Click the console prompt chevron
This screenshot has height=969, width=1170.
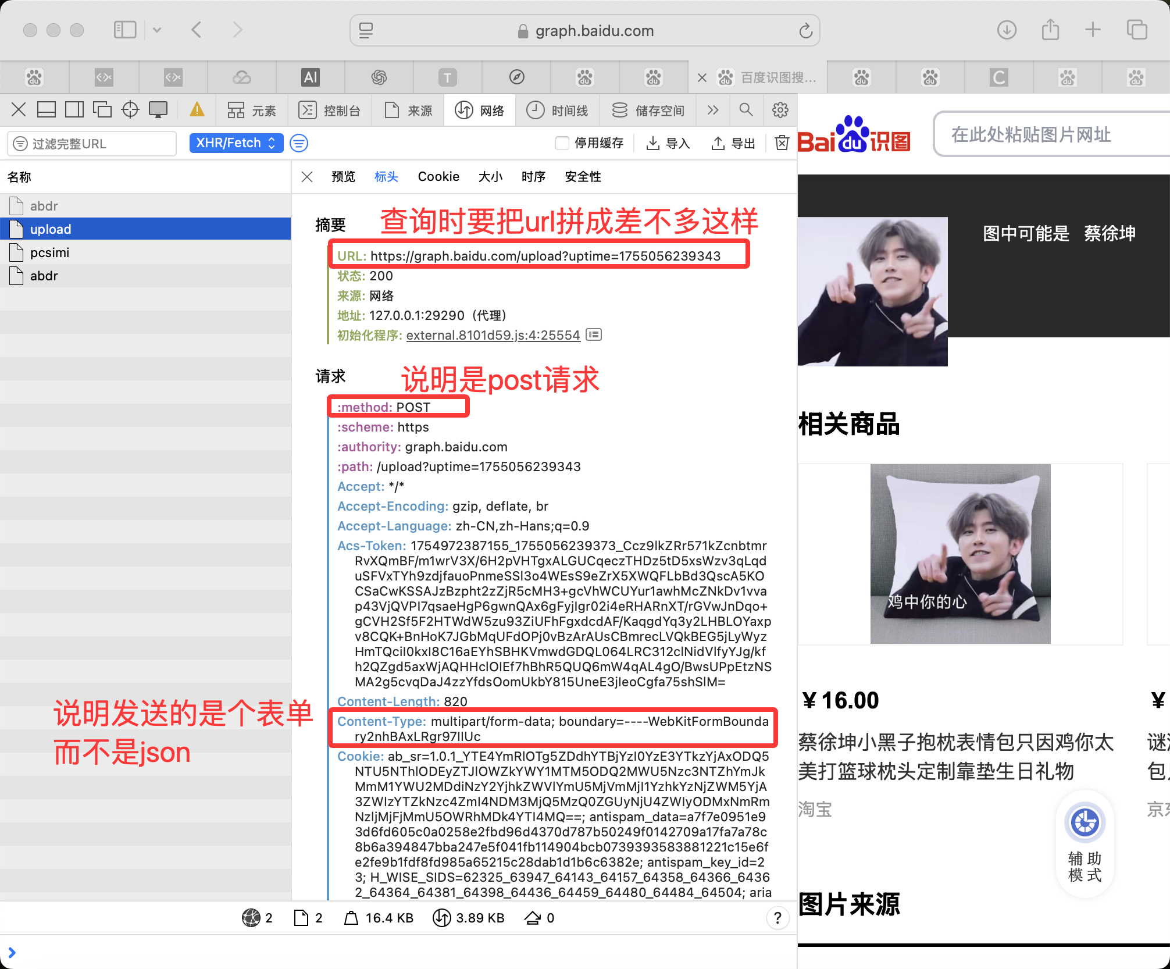(12, 953)
